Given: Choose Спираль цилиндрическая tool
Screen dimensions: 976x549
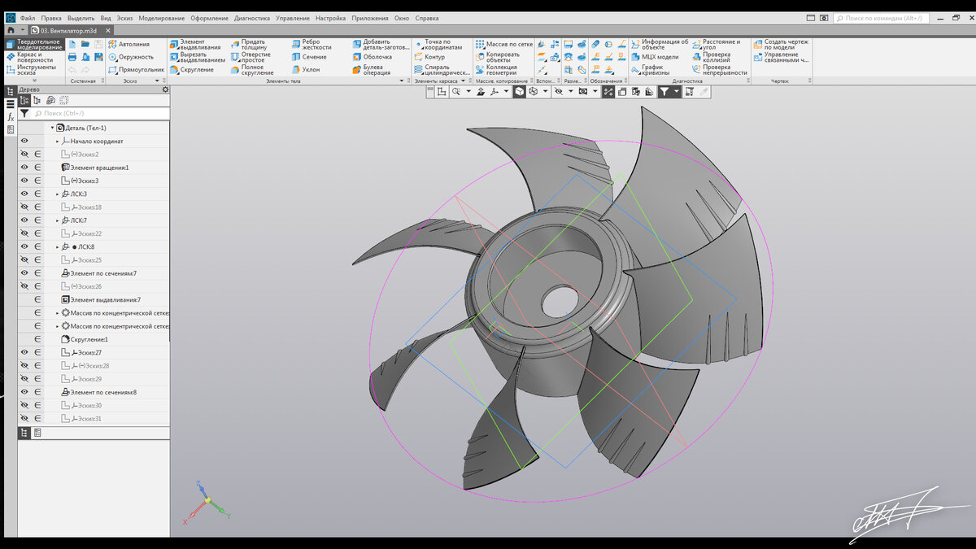Looking at the screenshot, I should 442,70.
